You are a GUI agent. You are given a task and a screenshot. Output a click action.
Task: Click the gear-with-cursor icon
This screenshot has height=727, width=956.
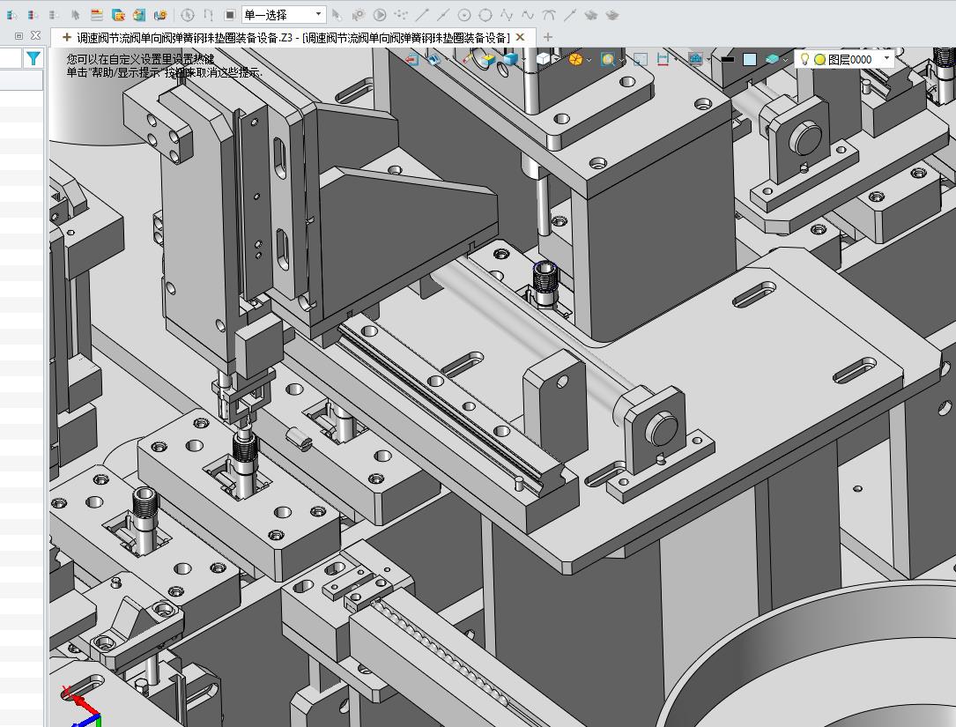pos(359,15)
